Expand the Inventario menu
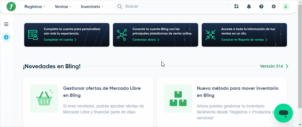Viewport: 302px width, 127px height. [92, 6]
